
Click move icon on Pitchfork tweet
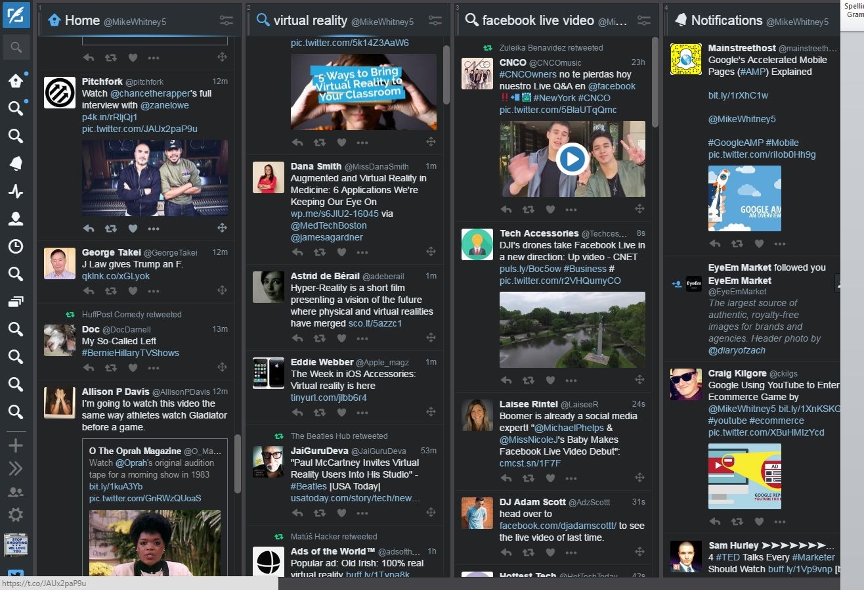pyautogui.click(x=222, y=227)
